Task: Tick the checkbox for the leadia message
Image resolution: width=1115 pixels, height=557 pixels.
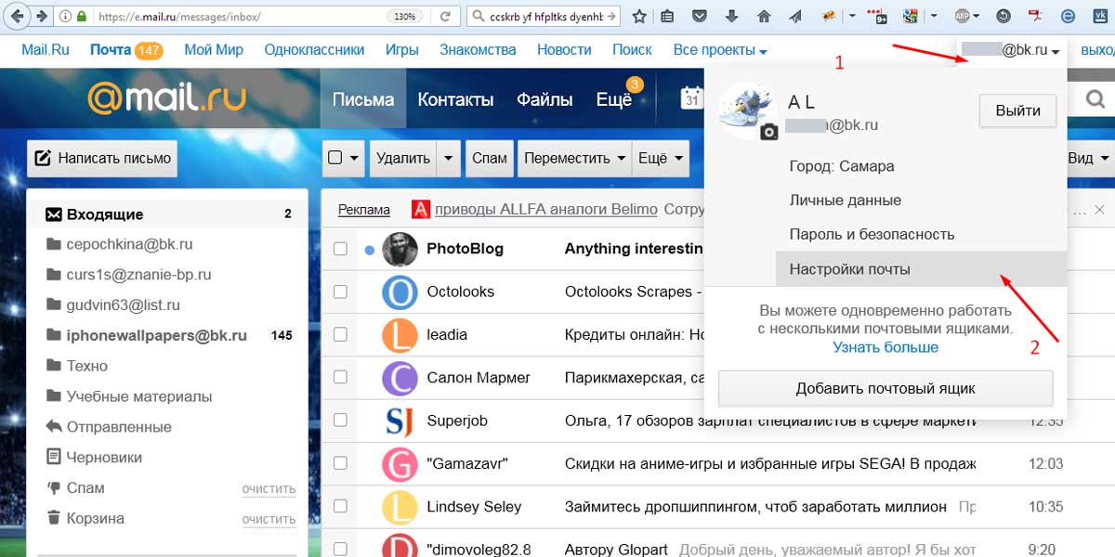Action: pos(340,334)
